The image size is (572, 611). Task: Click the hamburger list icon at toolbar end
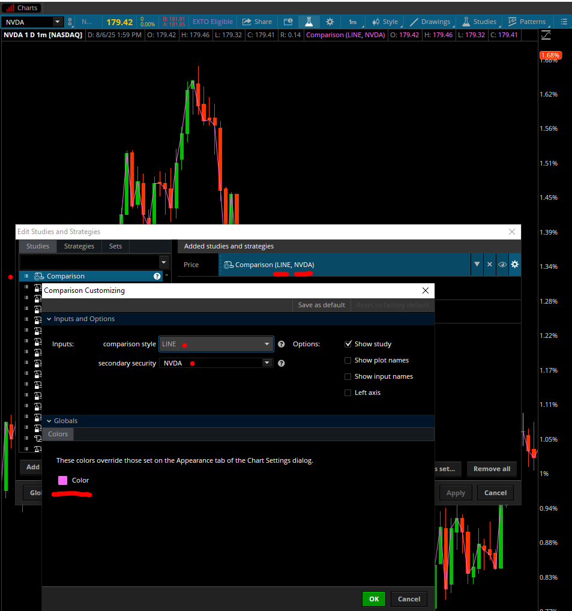coord(564,22)
